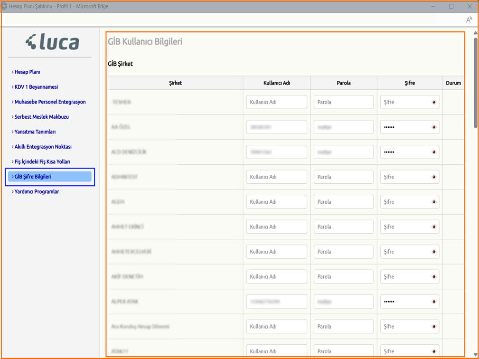Click the Luca logo in the sidebar

pyautogui.click(x=52, y=42)
